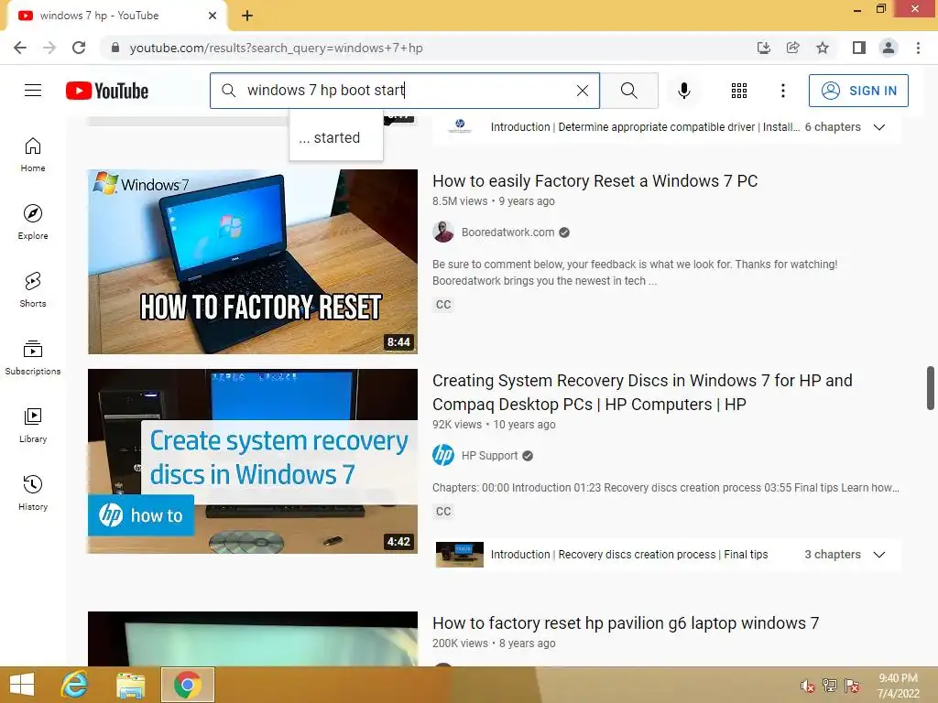The image size is (938, 703).
Task: Click the Booredatwork channel avatar
Action: pos(443,232)
